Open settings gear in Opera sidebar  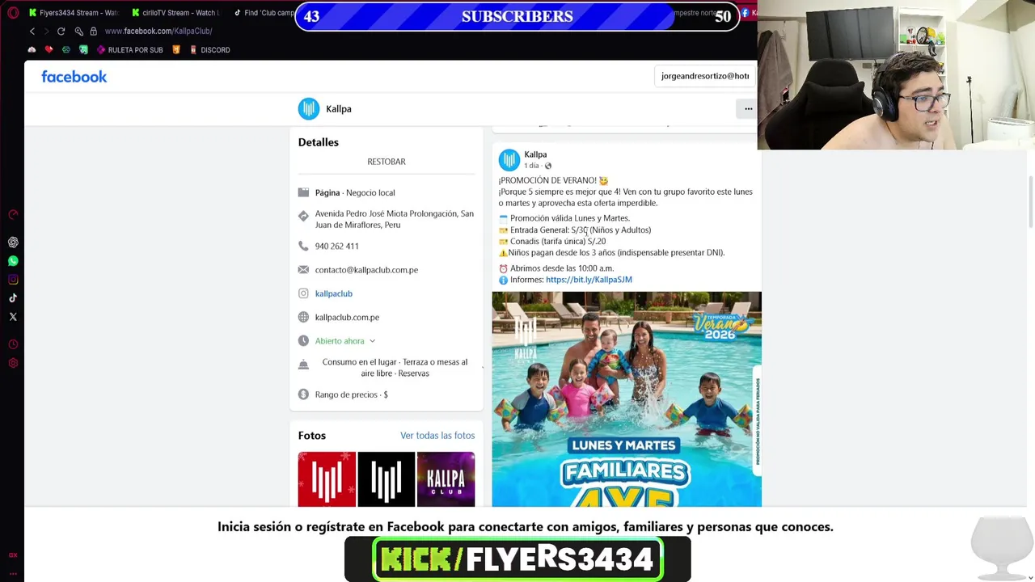(13, 363)
